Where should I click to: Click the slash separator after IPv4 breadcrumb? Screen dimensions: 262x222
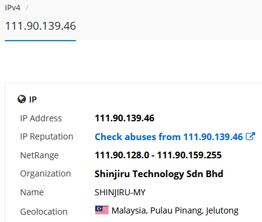(x=27, y=8)
